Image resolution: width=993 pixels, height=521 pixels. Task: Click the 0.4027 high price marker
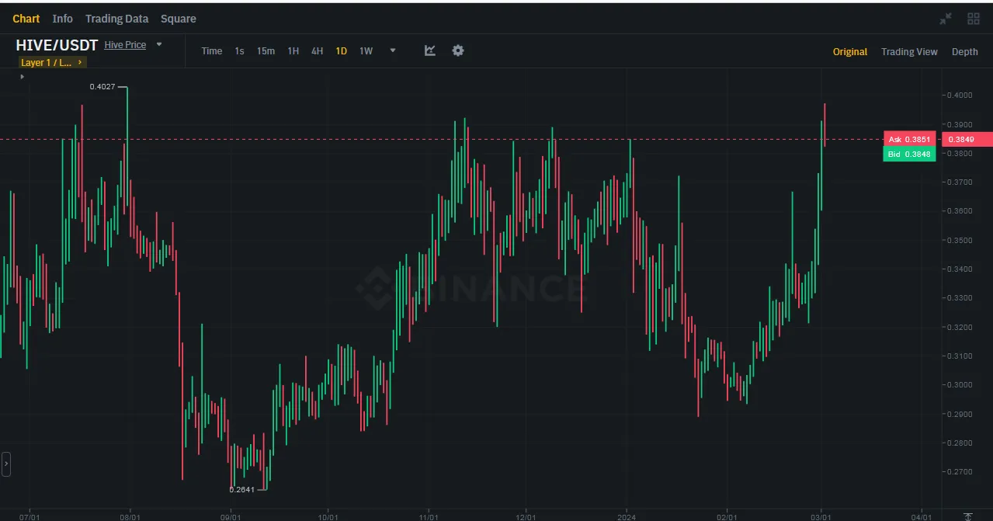point(102,87)
